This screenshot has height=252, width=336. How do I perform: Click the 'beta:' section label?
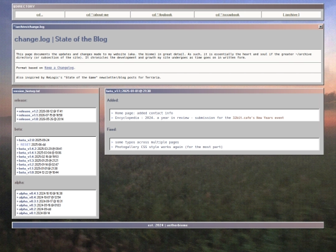coord(19,129)
